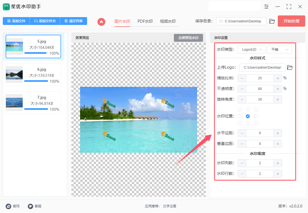Switch to the PDF水印 tab
308x213 pixels.
click(145, 21)
